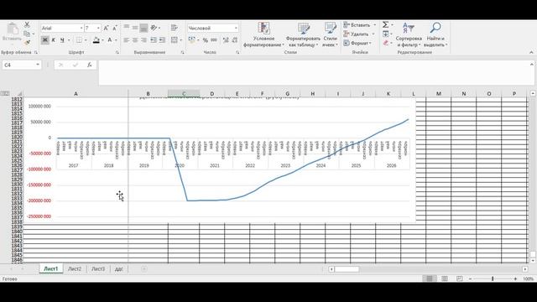Switch to Page Layout view
Screen dimensions: 537x302
pyautogui.click(x=444, y=279)
